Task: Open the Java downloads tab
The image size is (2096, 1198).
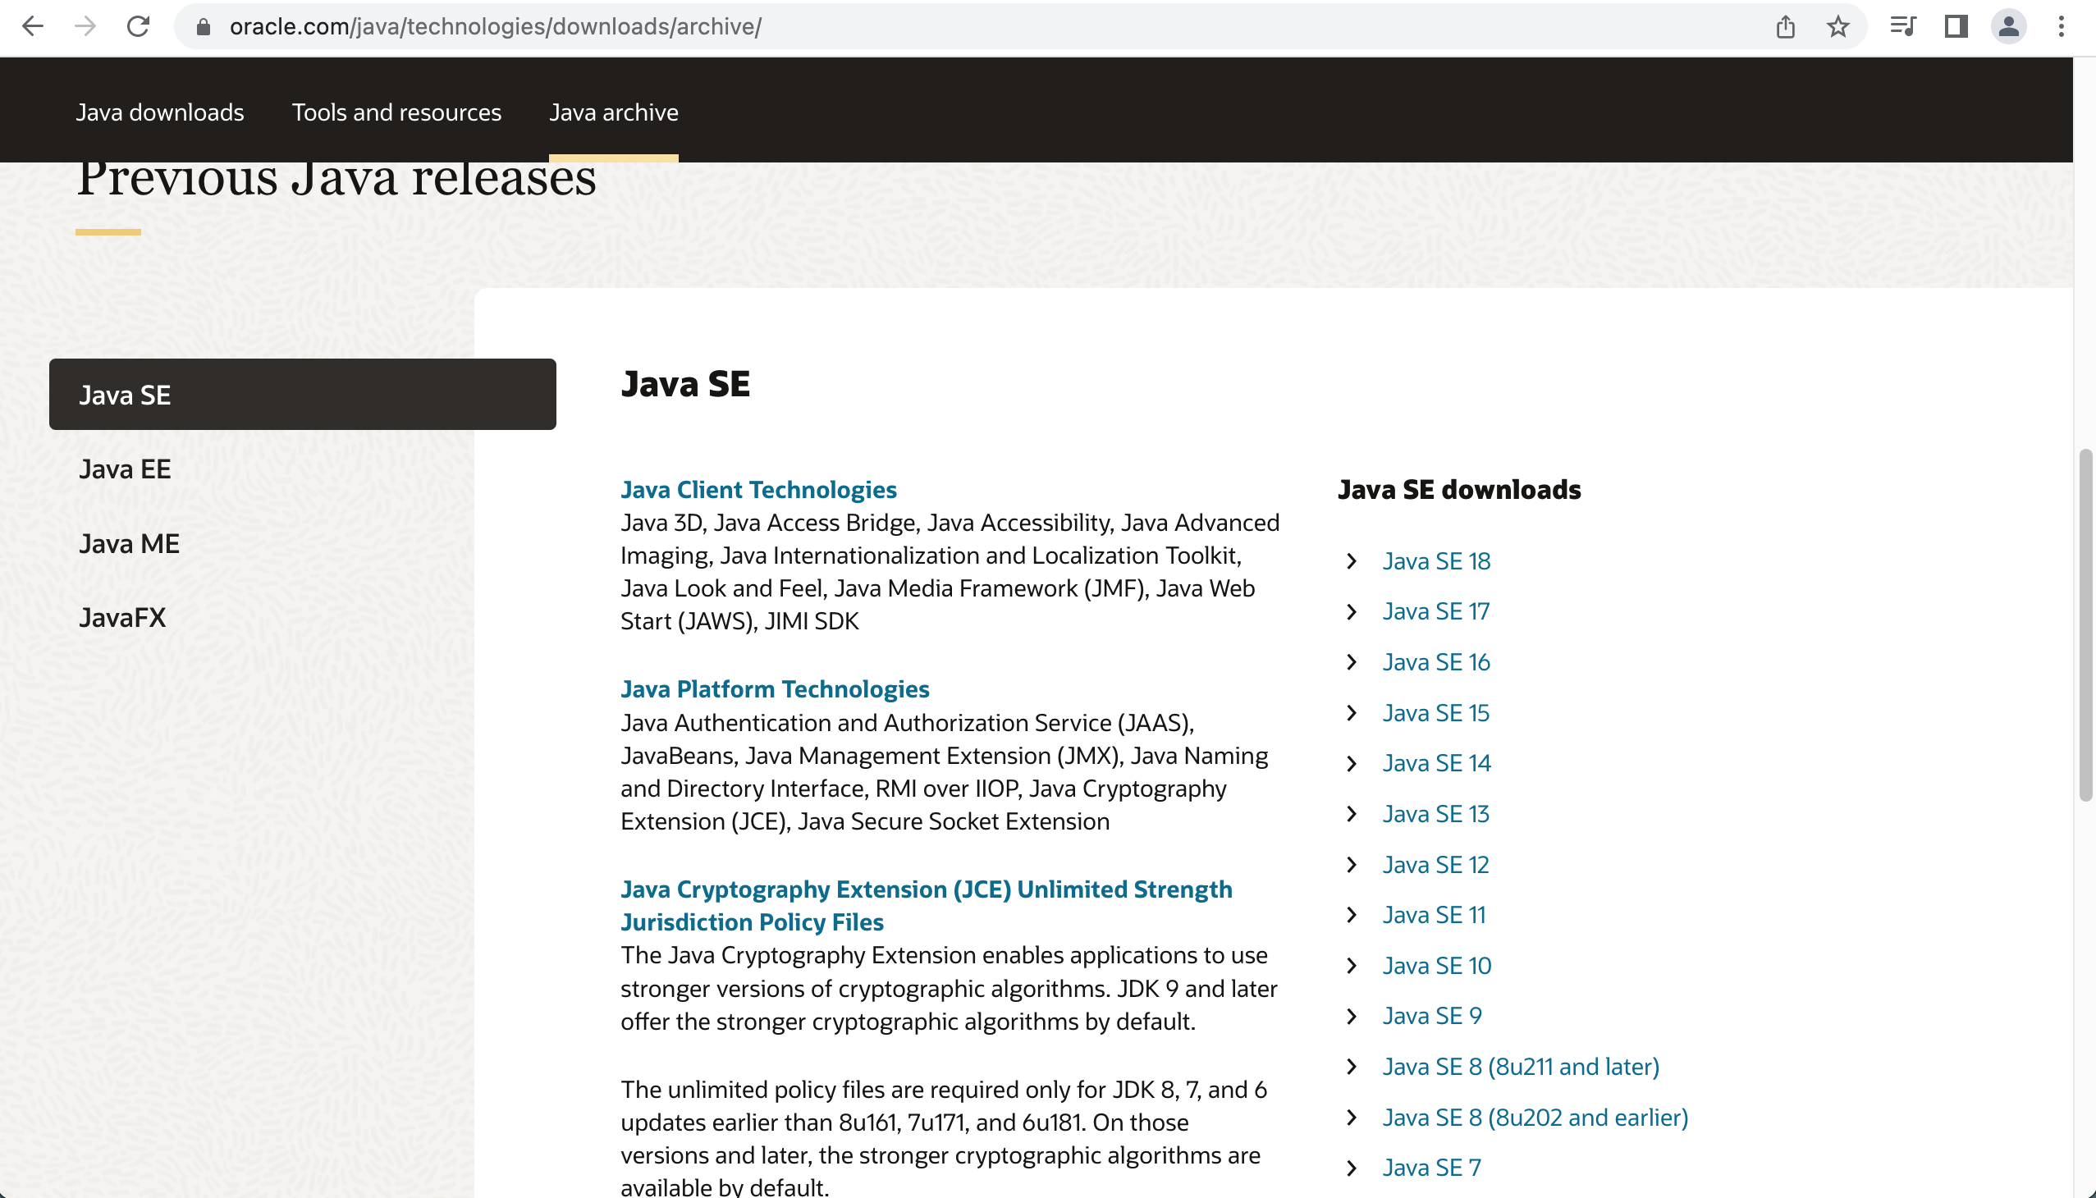Action: (x=160, y=112)
